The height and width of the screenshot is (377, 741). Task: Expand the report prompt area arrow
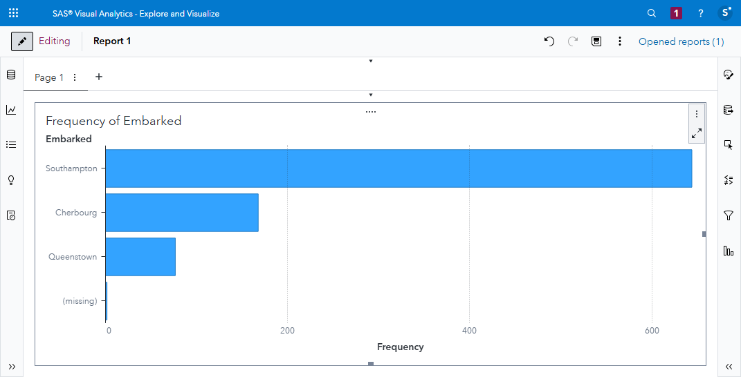pyautogui.click(x=371, y=61)
